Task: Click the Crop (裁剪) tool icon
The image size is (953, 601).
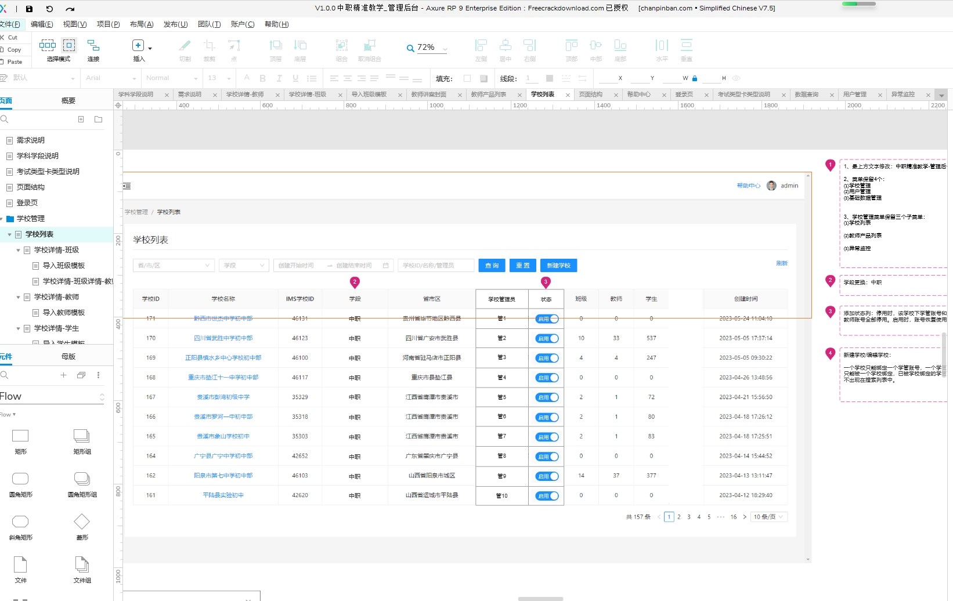Action: [210, 45]
